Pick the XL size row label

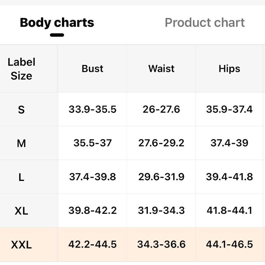click(x=21, y=211)
